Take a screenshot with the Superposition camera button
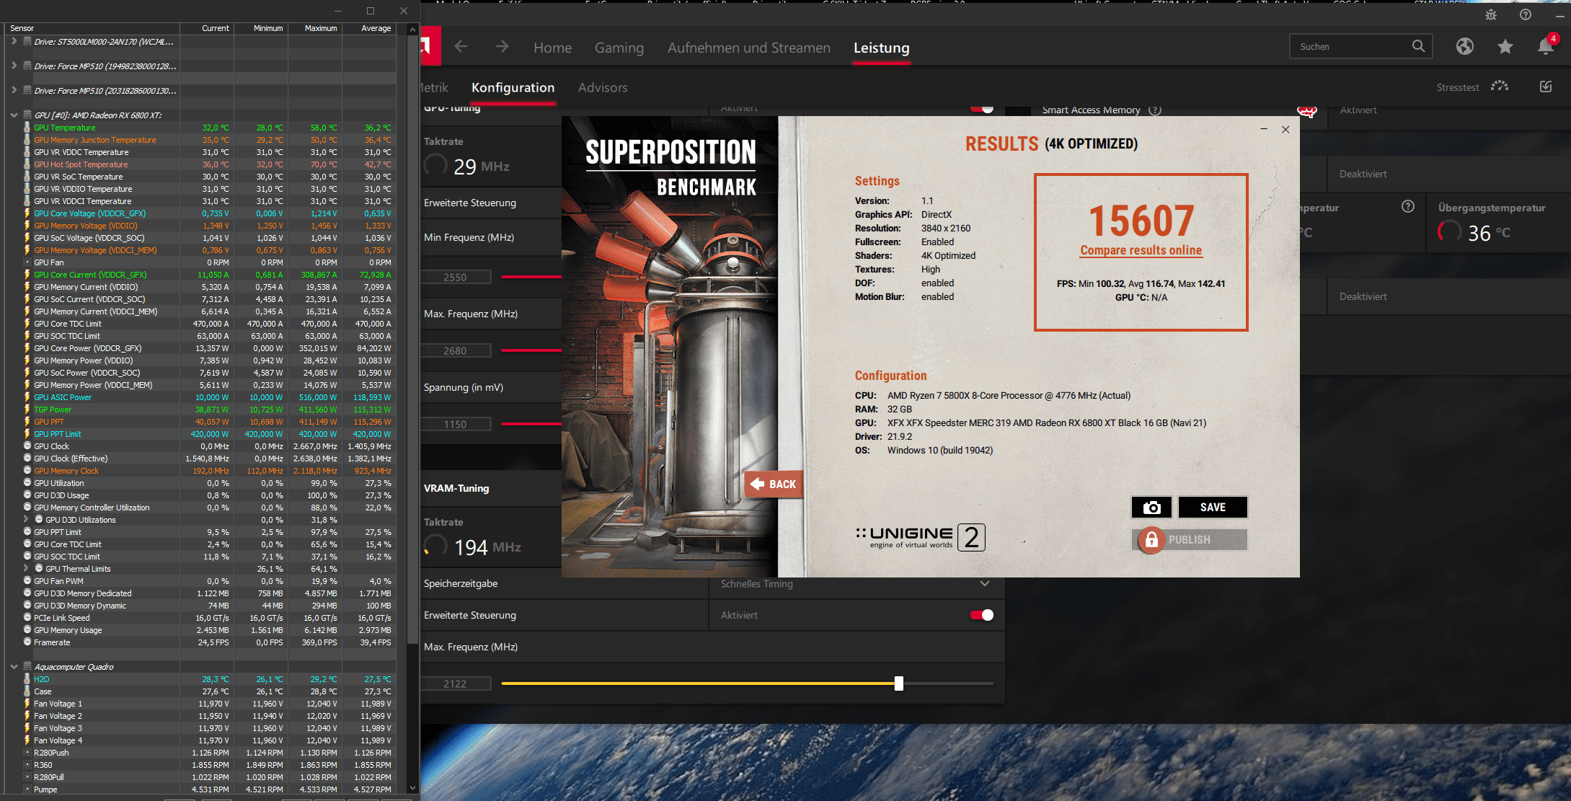This screenshot has width=1571, height=801. (x=1151, y=507)
